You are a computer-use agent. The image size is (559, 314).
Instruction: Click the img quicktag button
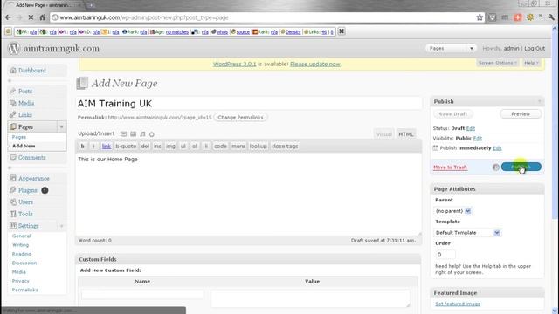tap(171, 147)
